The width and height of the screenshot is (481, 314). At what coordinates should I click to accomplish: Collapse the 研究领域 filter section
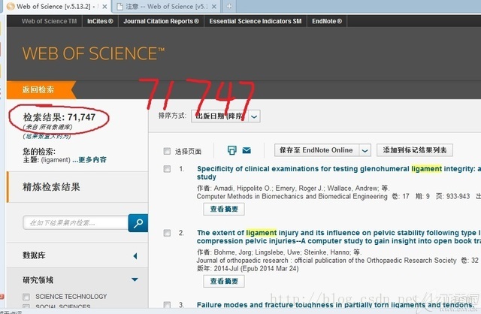click(135, 279)
